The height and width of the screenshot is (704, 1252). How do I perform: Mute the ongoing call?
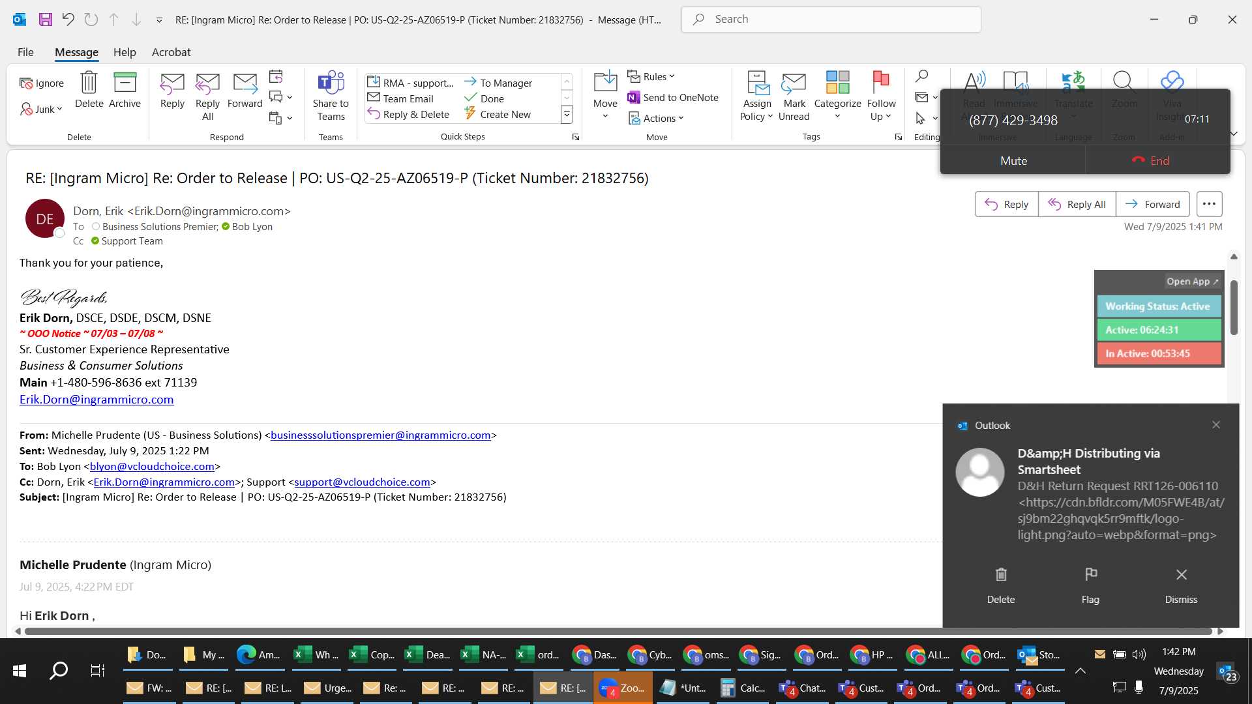[1013, 160]
